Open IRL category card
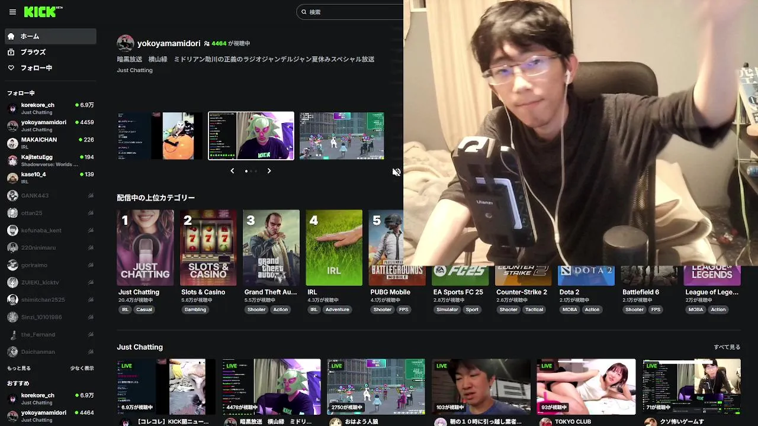This screenshot has width=758, height=426. pyautogui.click(x=334, y=247)
